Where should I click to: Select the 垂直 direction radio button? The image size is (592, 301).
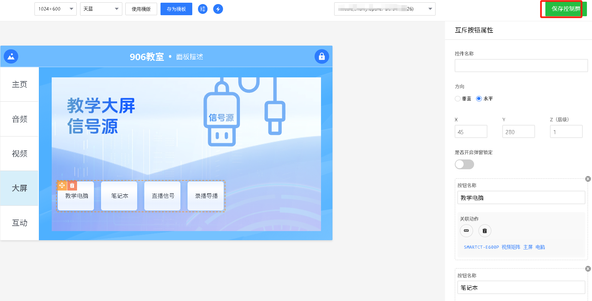[458, 99]
